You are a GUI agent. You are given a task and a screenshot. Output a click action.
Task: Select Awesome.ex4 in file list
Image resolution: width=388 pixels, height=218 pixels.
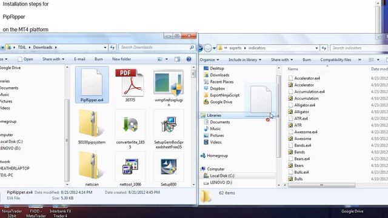(x=303, y=132)
